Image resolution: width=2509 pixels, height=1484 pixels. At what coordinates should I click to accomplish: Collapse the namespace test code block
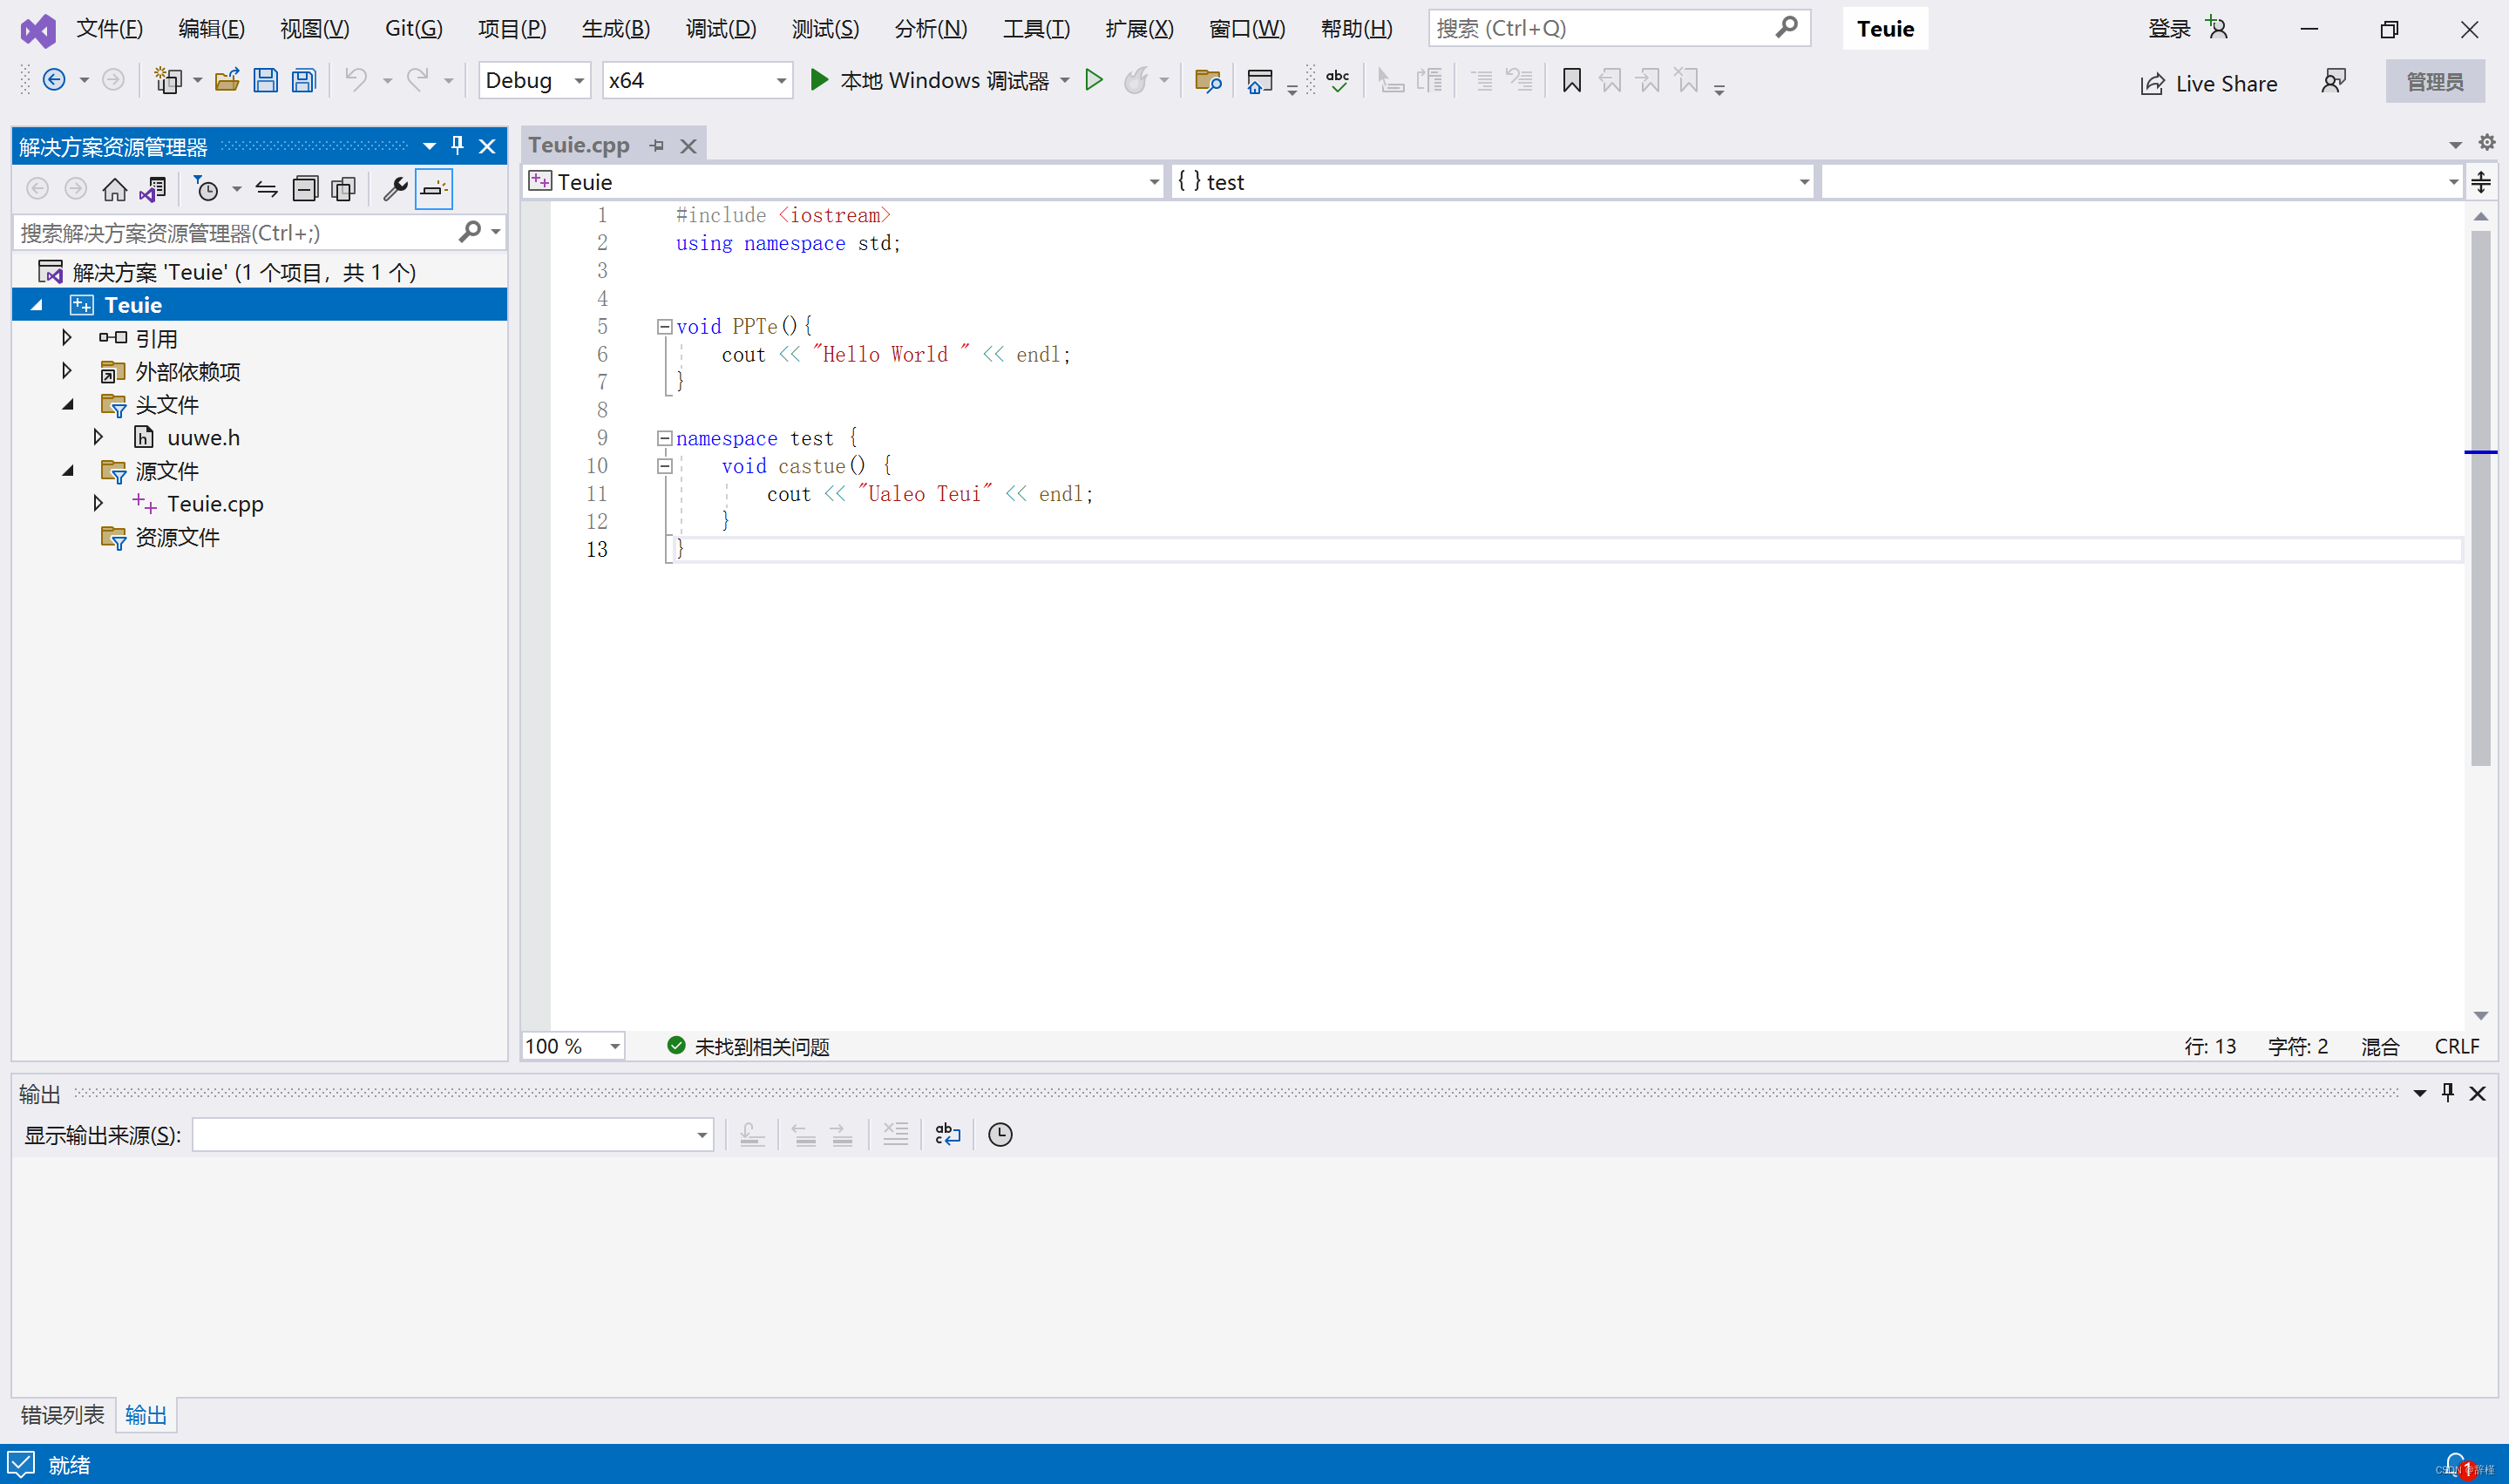coord(664,438)
